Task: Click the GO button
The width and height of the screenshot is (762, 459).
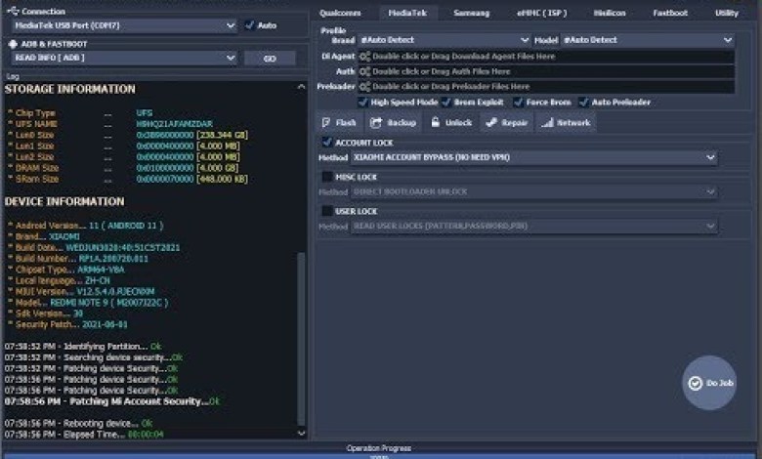Action: (270, 59)
